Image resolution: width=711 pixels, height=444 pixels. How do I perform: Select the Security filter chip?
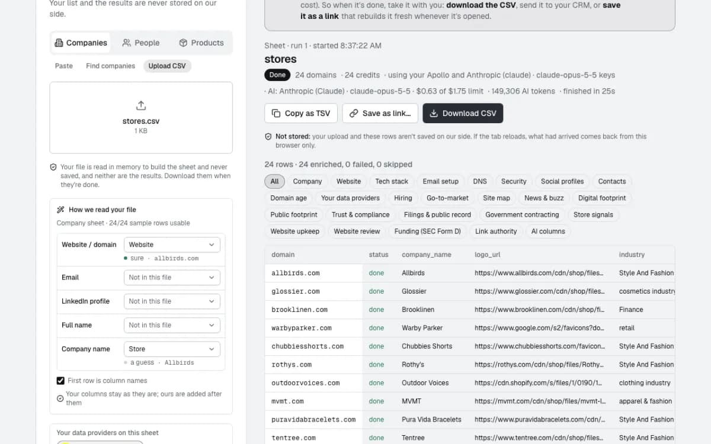514,181
